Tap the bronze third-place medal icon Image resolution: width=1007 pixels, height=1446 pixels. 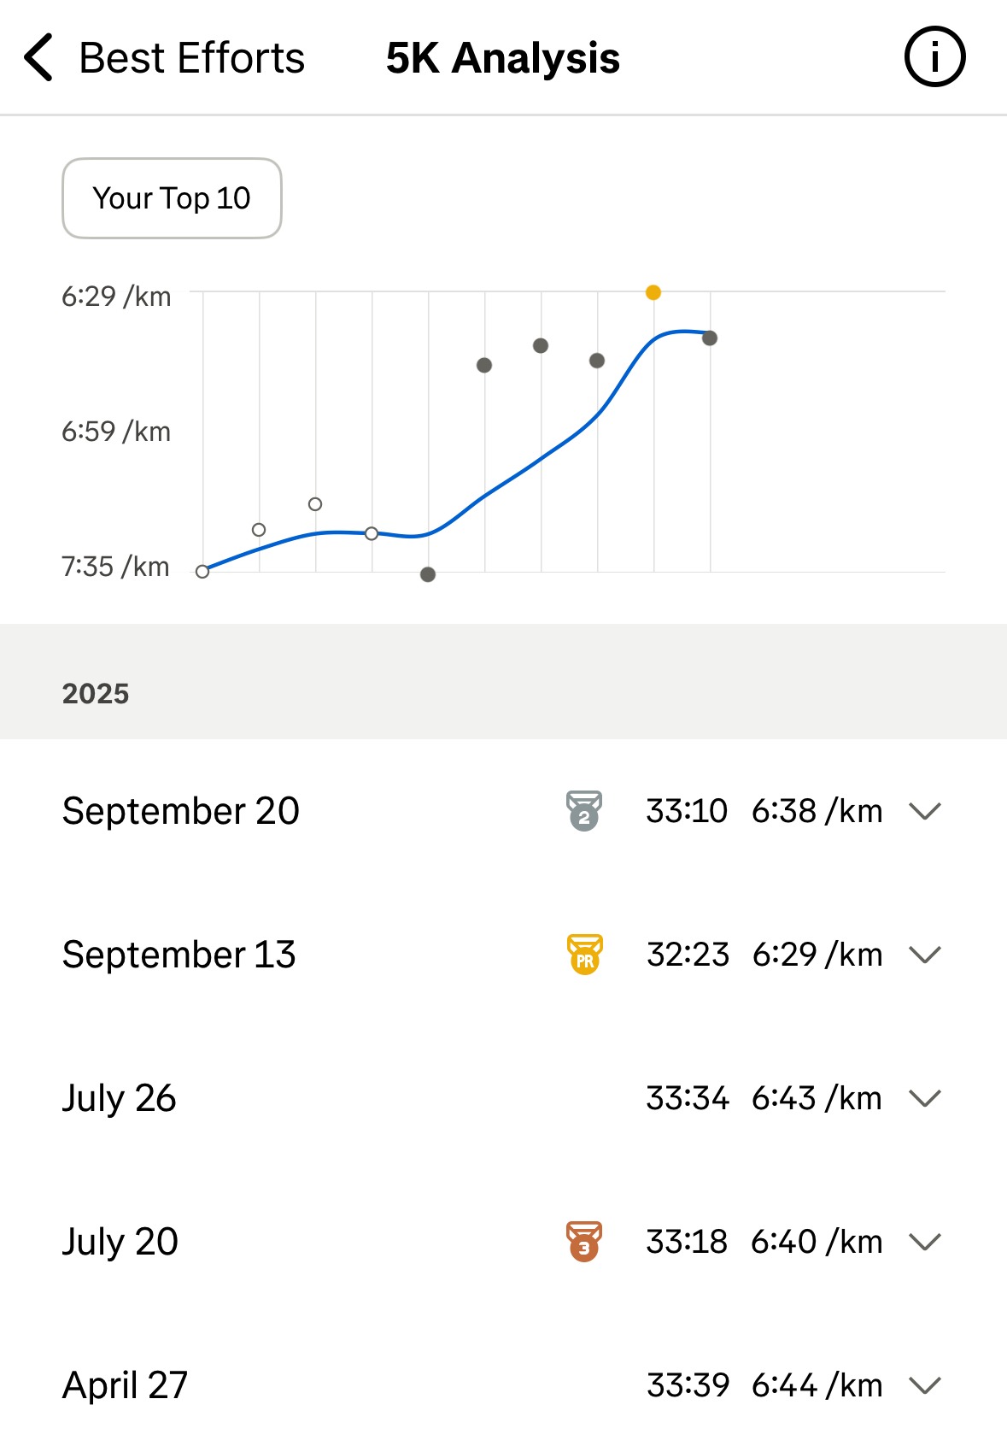(x=584, y=1242)
